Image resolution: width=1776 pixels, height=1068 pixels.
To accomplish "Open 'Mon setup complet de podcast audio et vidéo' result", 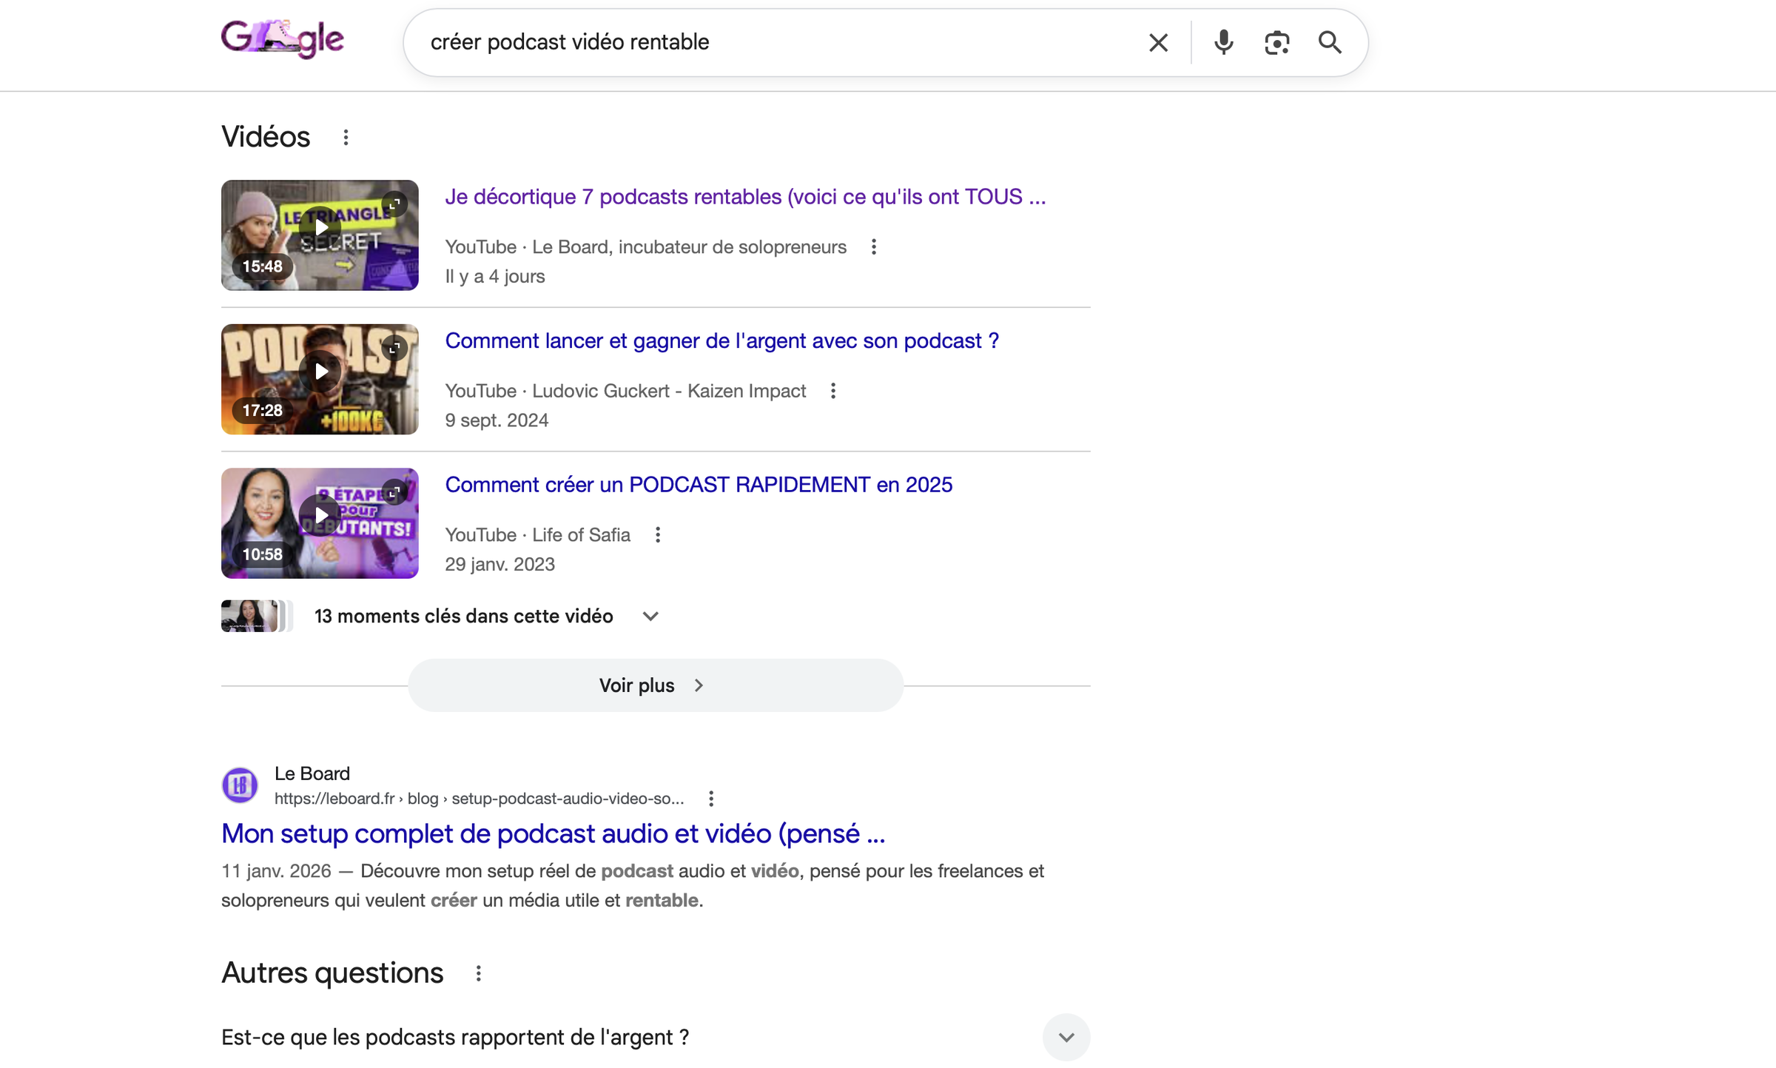I will [553, 833].
